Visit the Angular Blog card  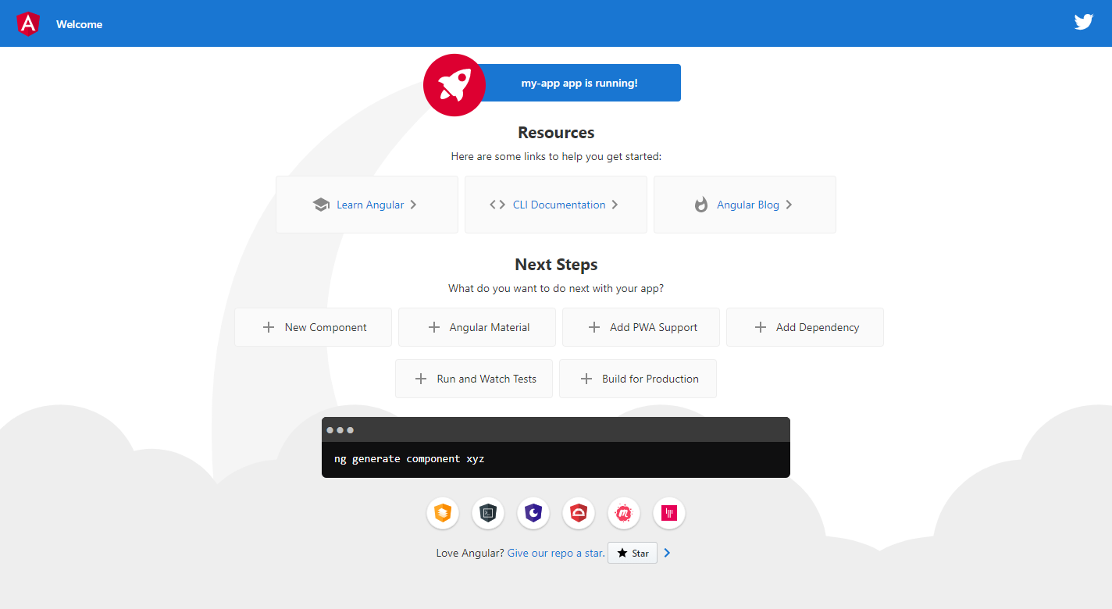click(x=745, y=205)
